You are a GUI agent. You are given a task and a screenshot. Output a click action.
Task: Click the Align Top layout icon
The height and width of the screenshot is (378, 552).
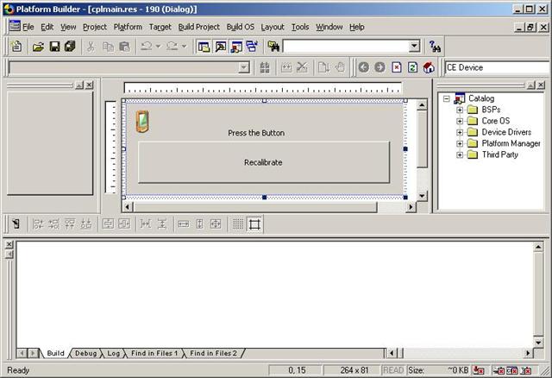click(70, 224)
